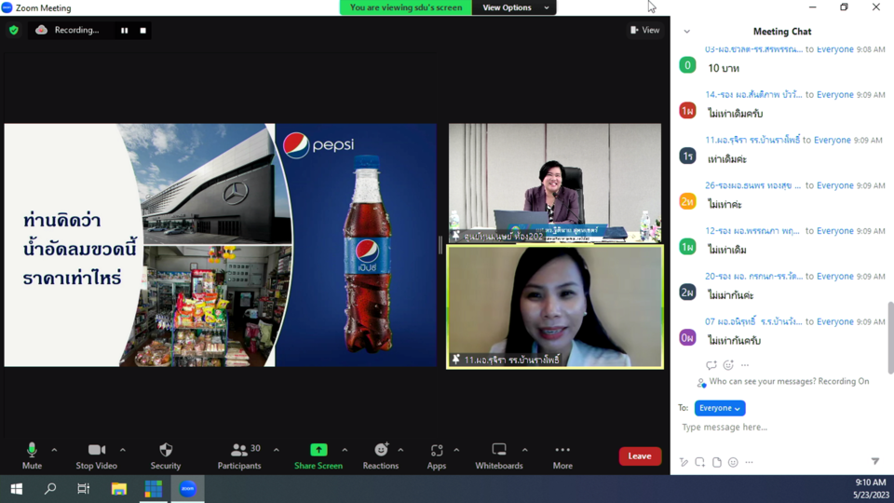Click 'Everyone' link in 9:08 AM message
Image resolution: width=894 pixels, height=503 pixels.
click(x=835, y=49)
